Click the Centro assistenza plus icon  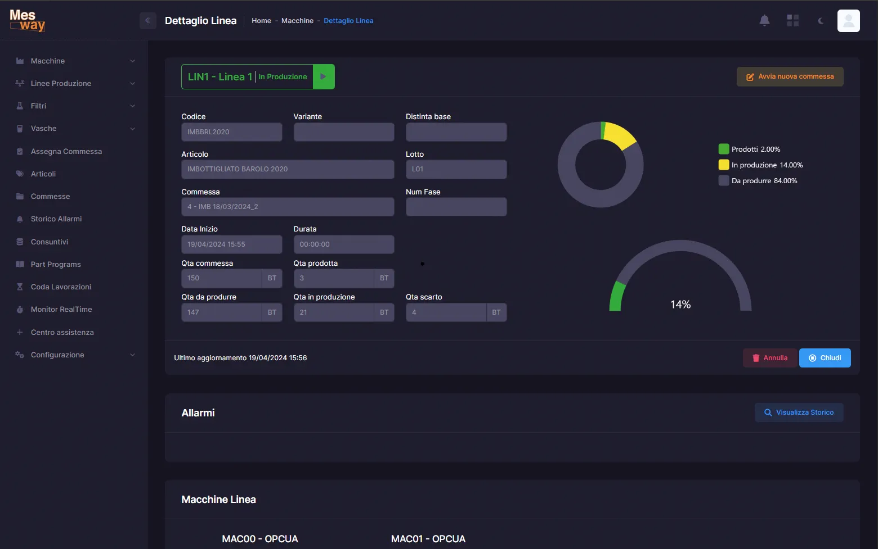point(20,332)
